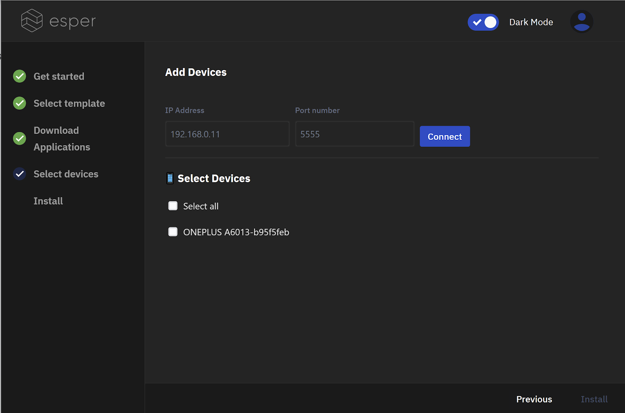Click the green checkmark beside Get started
Viewport: 625px width, 413px height.
pyautogui.click(x=19, y=76)
